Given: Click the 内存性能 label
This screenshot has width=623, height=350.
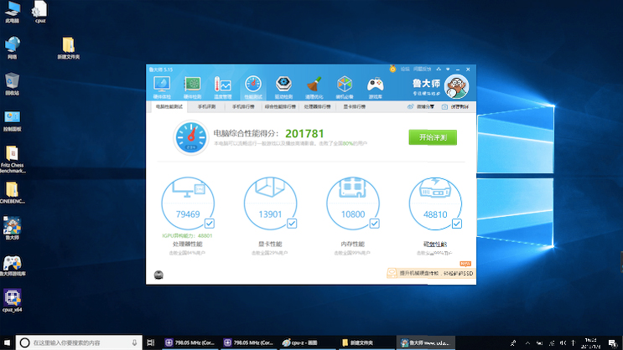Looking at the screenshot, I should (x=352, y=244).
